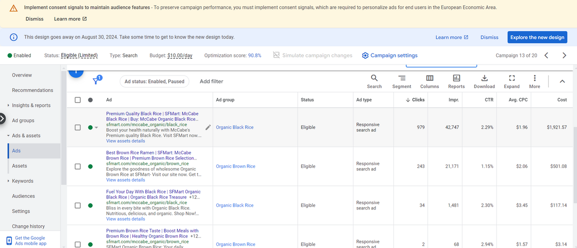577x248 pixels.
Task: View assets details for Best Brown Rice Ramen ad
Action: coord(125,180)
